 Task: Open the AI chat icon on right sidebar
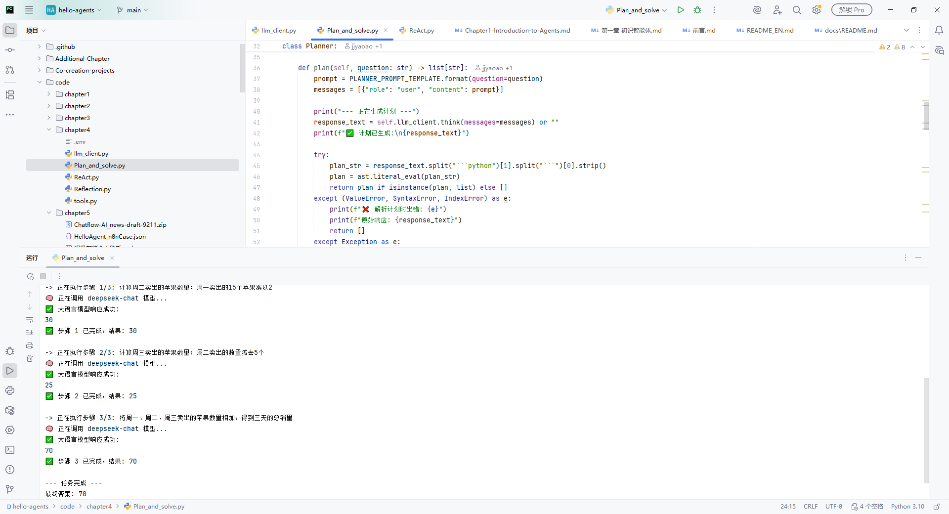pyautogui.click(x=939, y=50)
